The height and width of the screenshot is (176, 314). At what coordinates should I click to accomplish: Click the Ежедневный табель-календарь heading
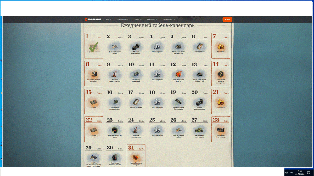[158, 26]
